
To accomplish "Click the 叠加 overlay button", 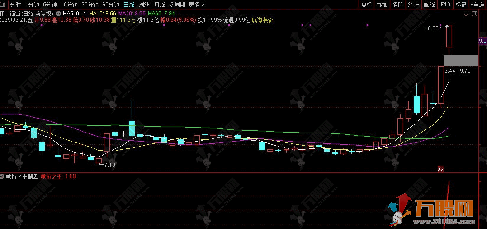I will [382, 5].
